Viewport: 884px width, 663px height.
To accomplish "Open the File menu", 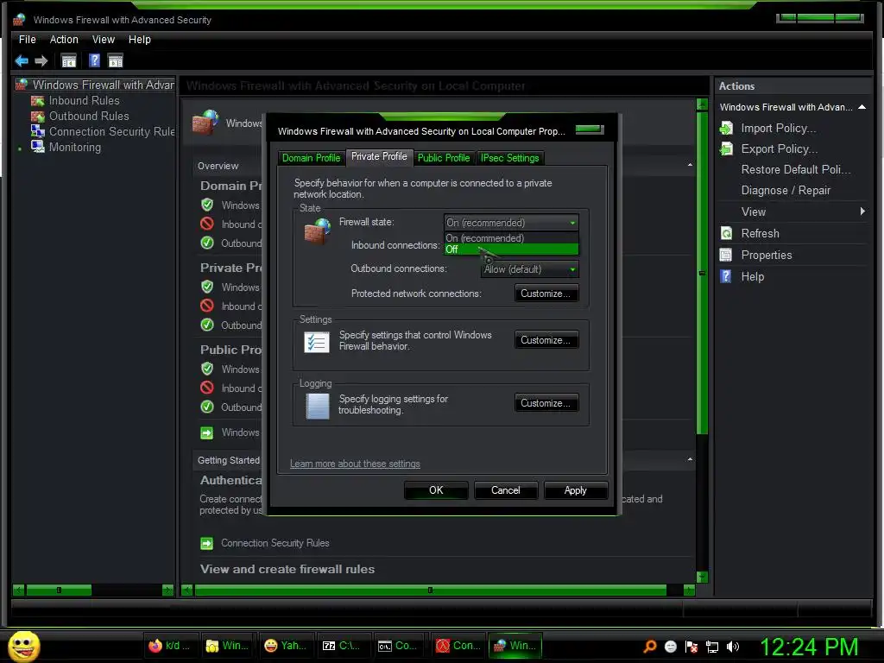I will tap(27, 40).
